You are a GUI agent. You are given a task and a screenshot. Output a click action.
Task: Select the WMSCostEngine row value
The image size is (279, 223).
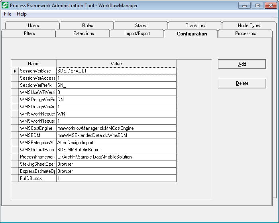(x=116, y=128)
